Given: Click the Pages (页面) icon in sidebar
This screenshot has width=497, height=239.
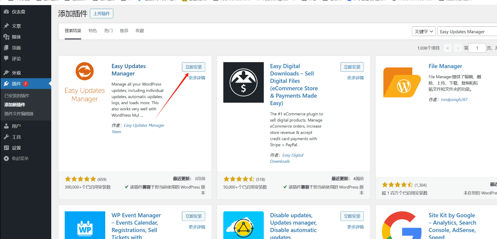Looking at the screenshot, I should pyautogui.click(x=6, y=47).
